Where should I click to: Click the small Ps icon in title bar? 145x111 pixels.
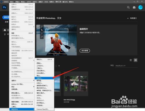(1, 2)
